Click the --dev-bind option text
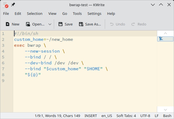The image size is (174, 119). pyautogui.click(x=38, y=63)
